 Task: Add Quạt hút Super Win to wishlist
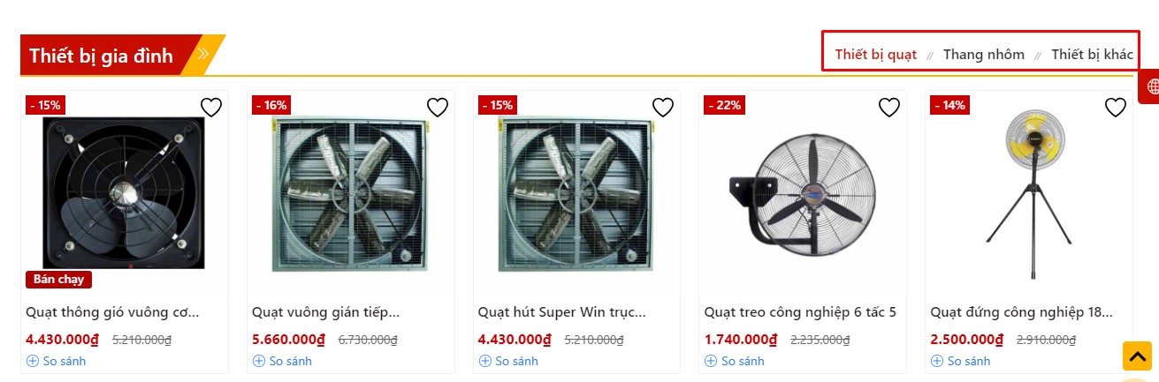tap(663, 108)
